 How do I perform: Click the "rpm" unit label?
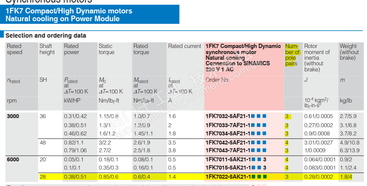(12, 101)
